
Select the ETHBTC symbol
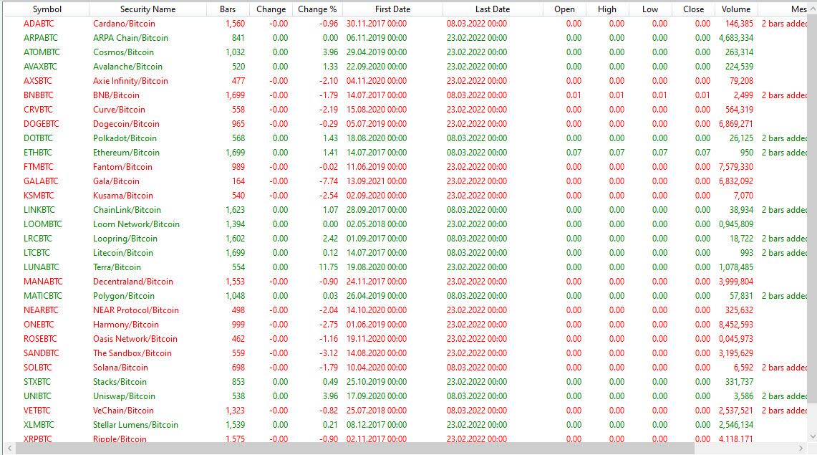pyautogui.click(x=37, y=153)
